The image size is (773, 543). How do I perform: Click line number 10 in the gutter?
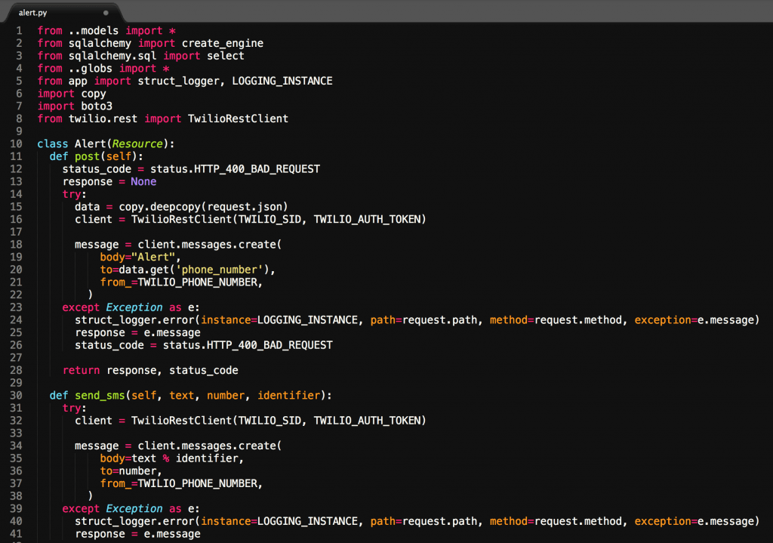point(16,143)
